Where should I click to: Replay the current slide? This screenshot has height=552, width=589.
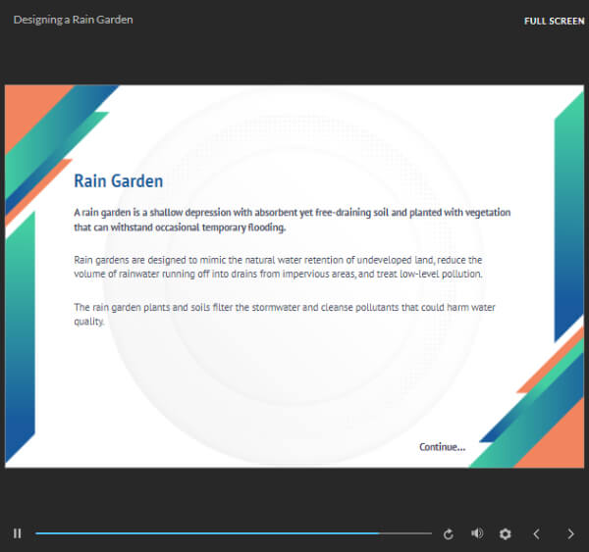tap(449, 533)
